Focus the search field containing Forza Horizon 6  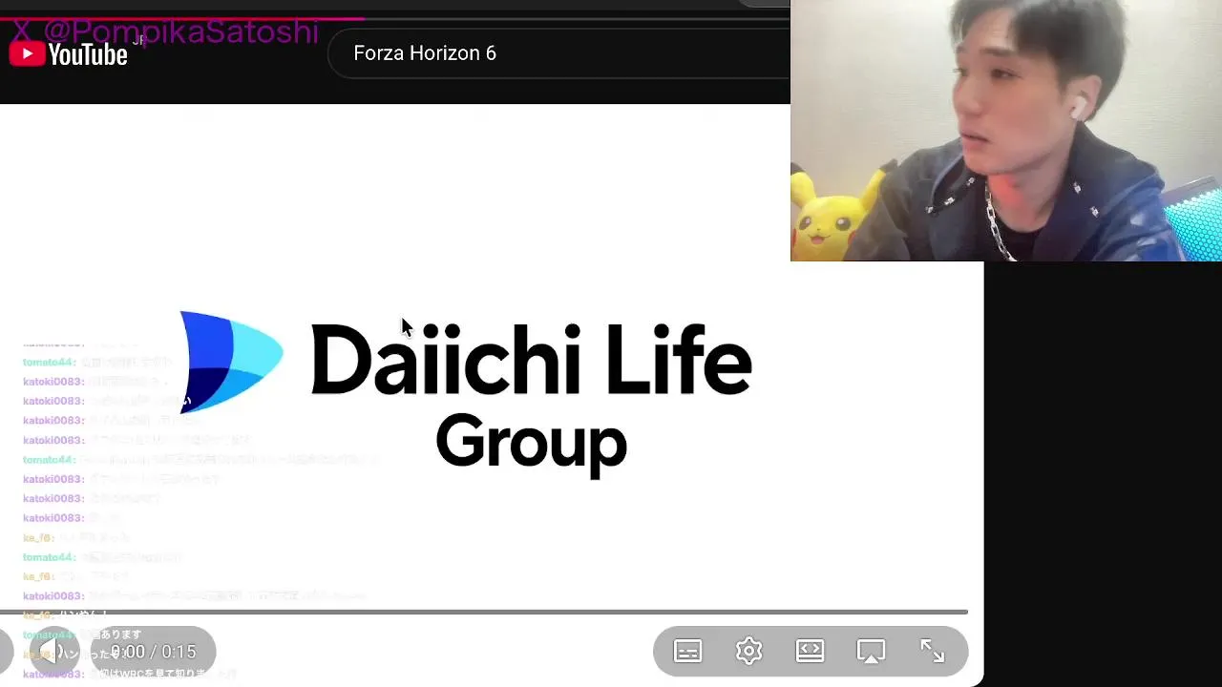(558, 53)
